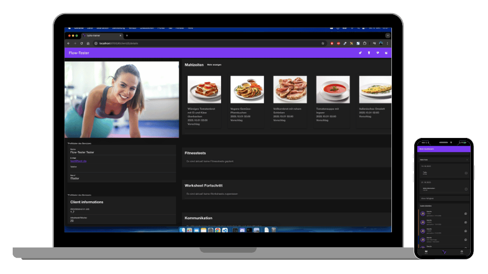Image resolution: width=488 pixels, height=274 pixels.
Task: Tap the right tab in phone bottom nav
Action: click(462, 252)
